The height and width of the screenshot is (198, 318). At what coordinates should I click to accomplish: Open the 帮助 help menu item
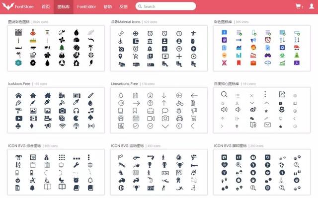click(107, 6)
